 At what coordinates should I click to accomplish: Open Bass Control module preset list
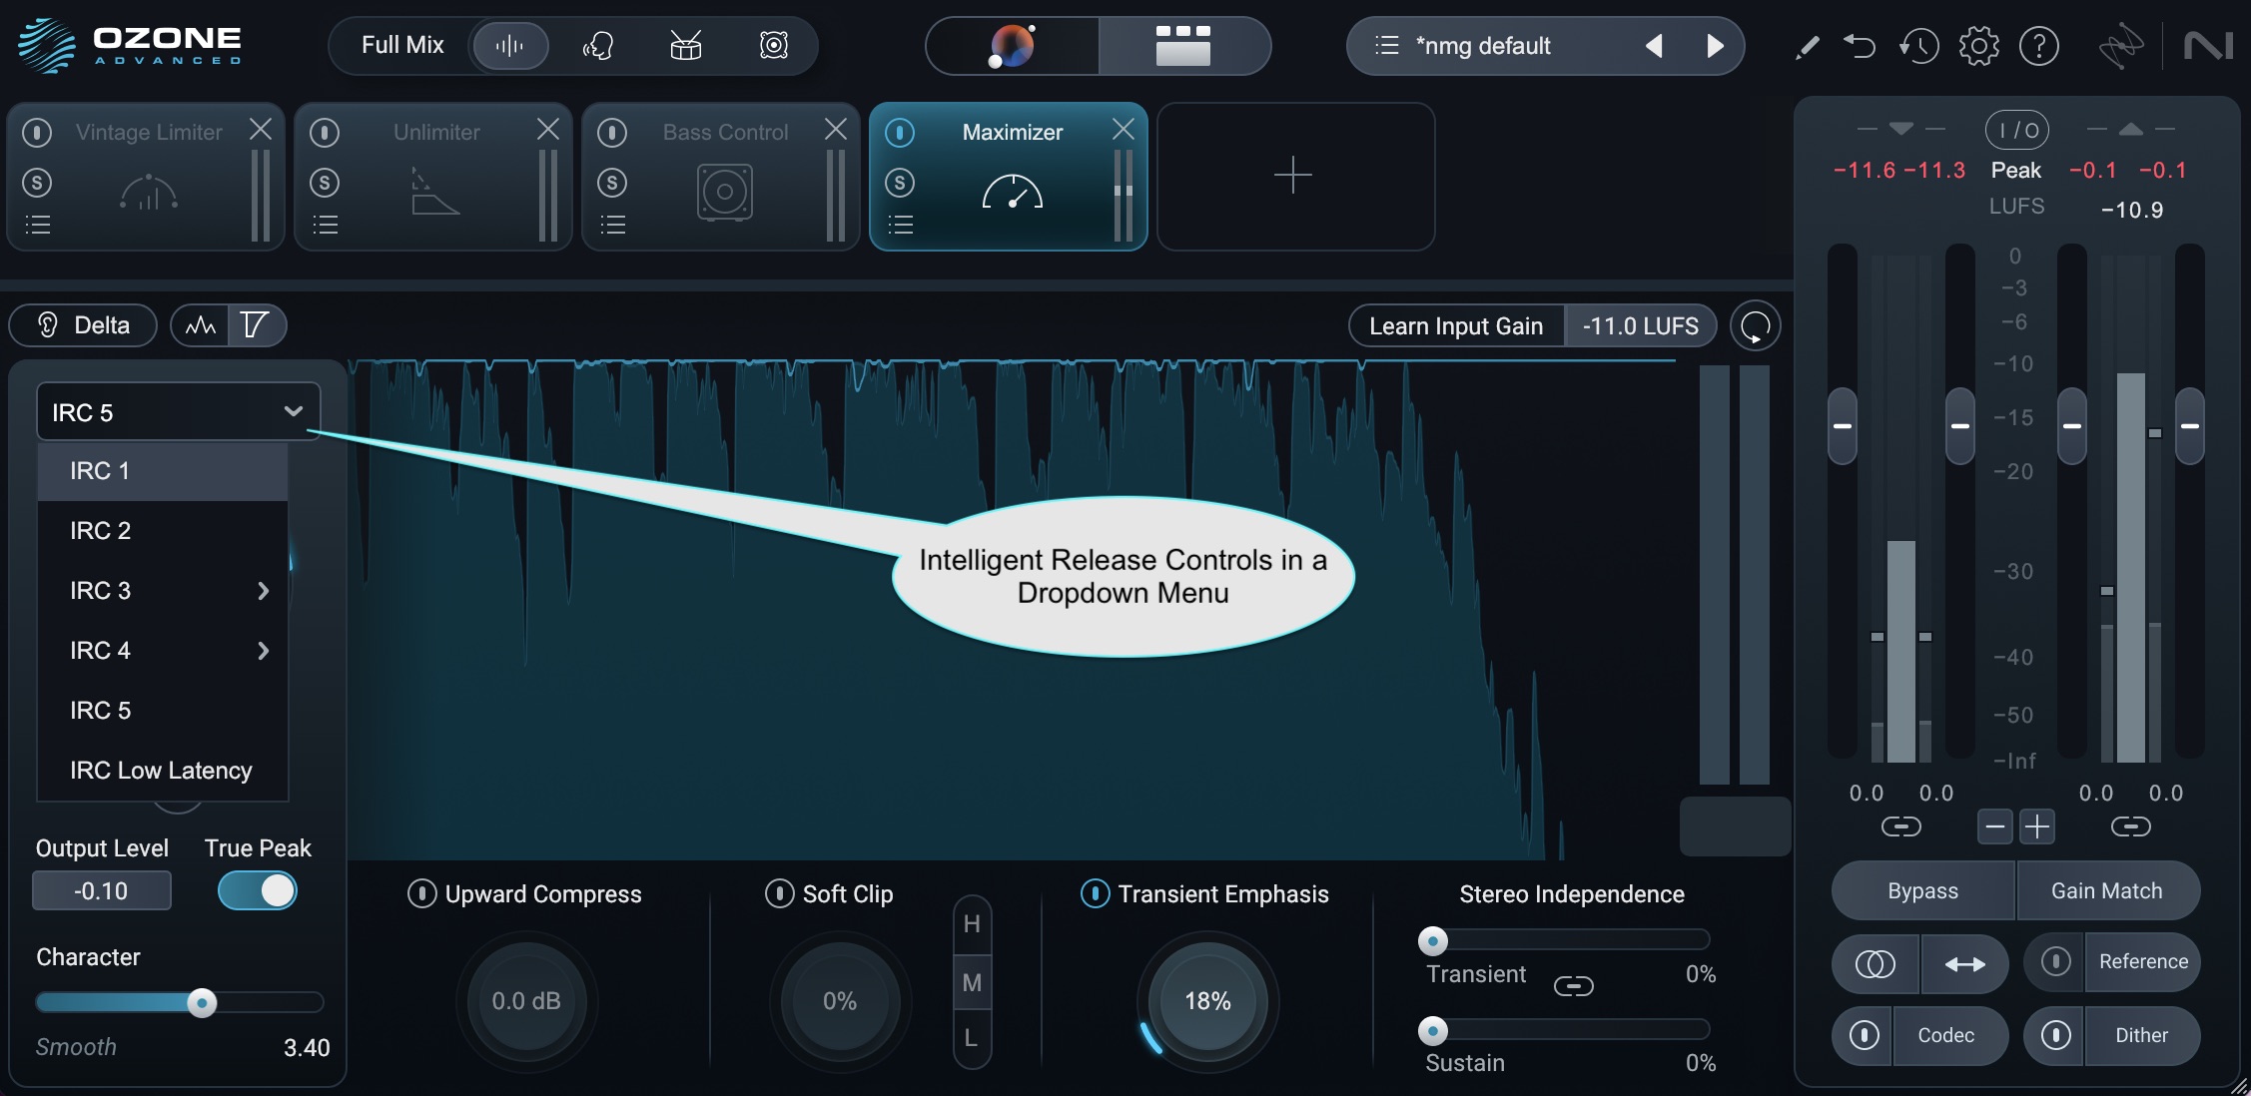click(613, 225)
